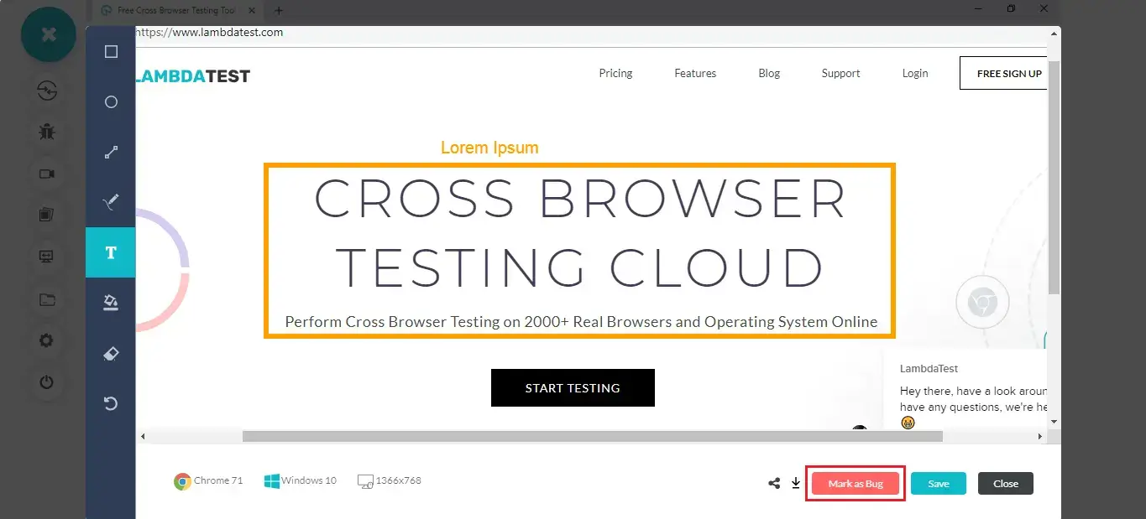This screenshot has height=519, width=1146.
Task: Select the rectangle drawing tool
Action: [111, 52]
